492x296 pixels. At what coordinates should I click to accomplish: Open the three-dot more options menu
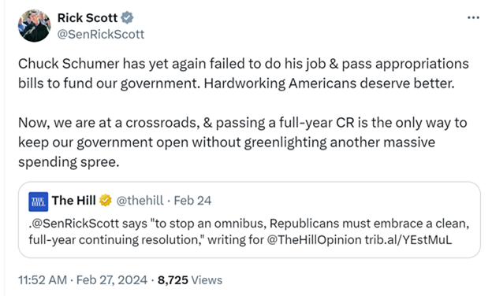(473, 17)
